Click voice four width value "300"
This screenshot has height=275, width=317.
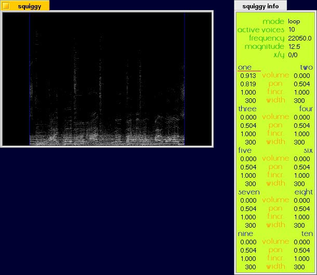[x=299, y=142]
